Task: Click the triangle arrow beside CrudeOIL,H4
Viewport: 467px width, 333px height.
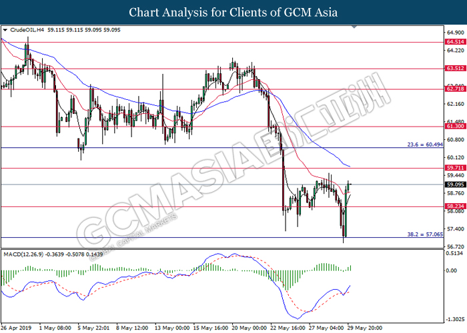Action: coord(6,30)
